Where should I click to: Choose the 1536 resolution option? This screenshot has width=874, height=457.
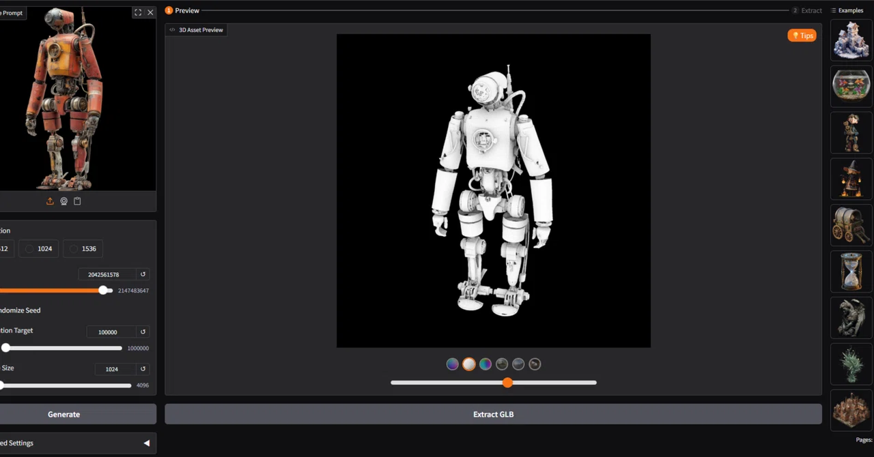83,249
